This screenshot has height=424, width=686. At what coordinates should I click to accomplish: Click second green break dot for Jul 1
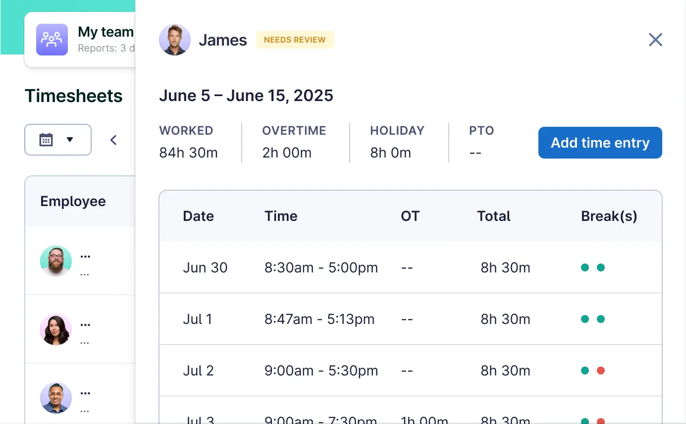[x=601, y=319]
